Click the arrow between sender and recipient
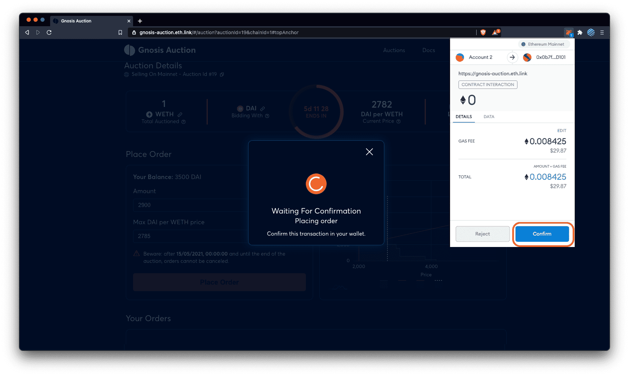This screenshot has width=629, height=376. point(512,57)
